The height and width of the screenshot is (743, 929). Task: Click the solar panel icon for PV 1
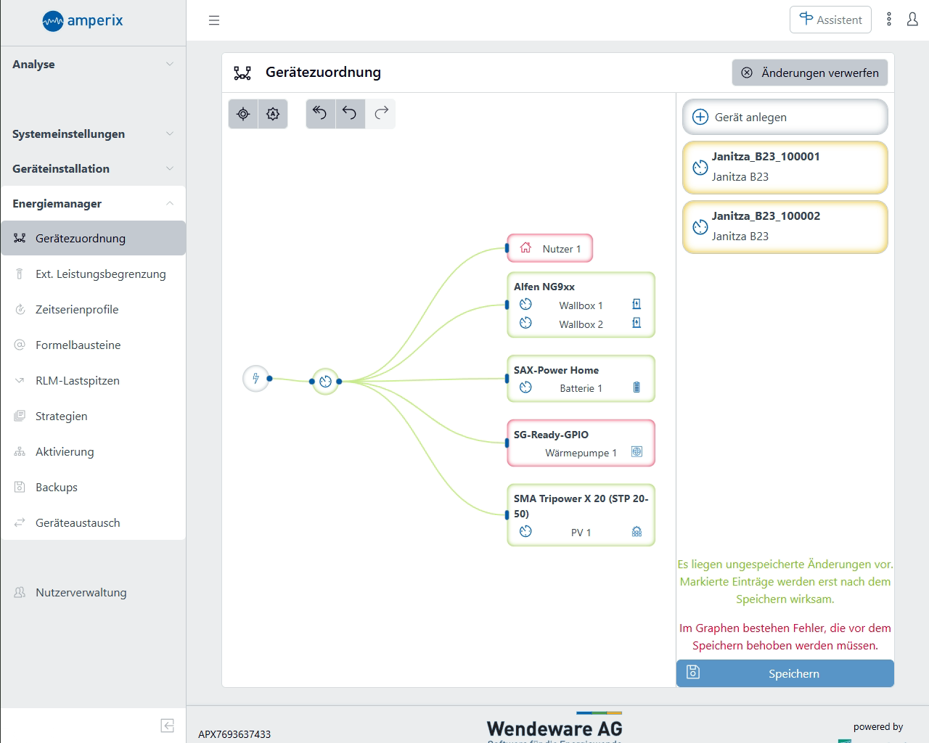coord(637,532)
